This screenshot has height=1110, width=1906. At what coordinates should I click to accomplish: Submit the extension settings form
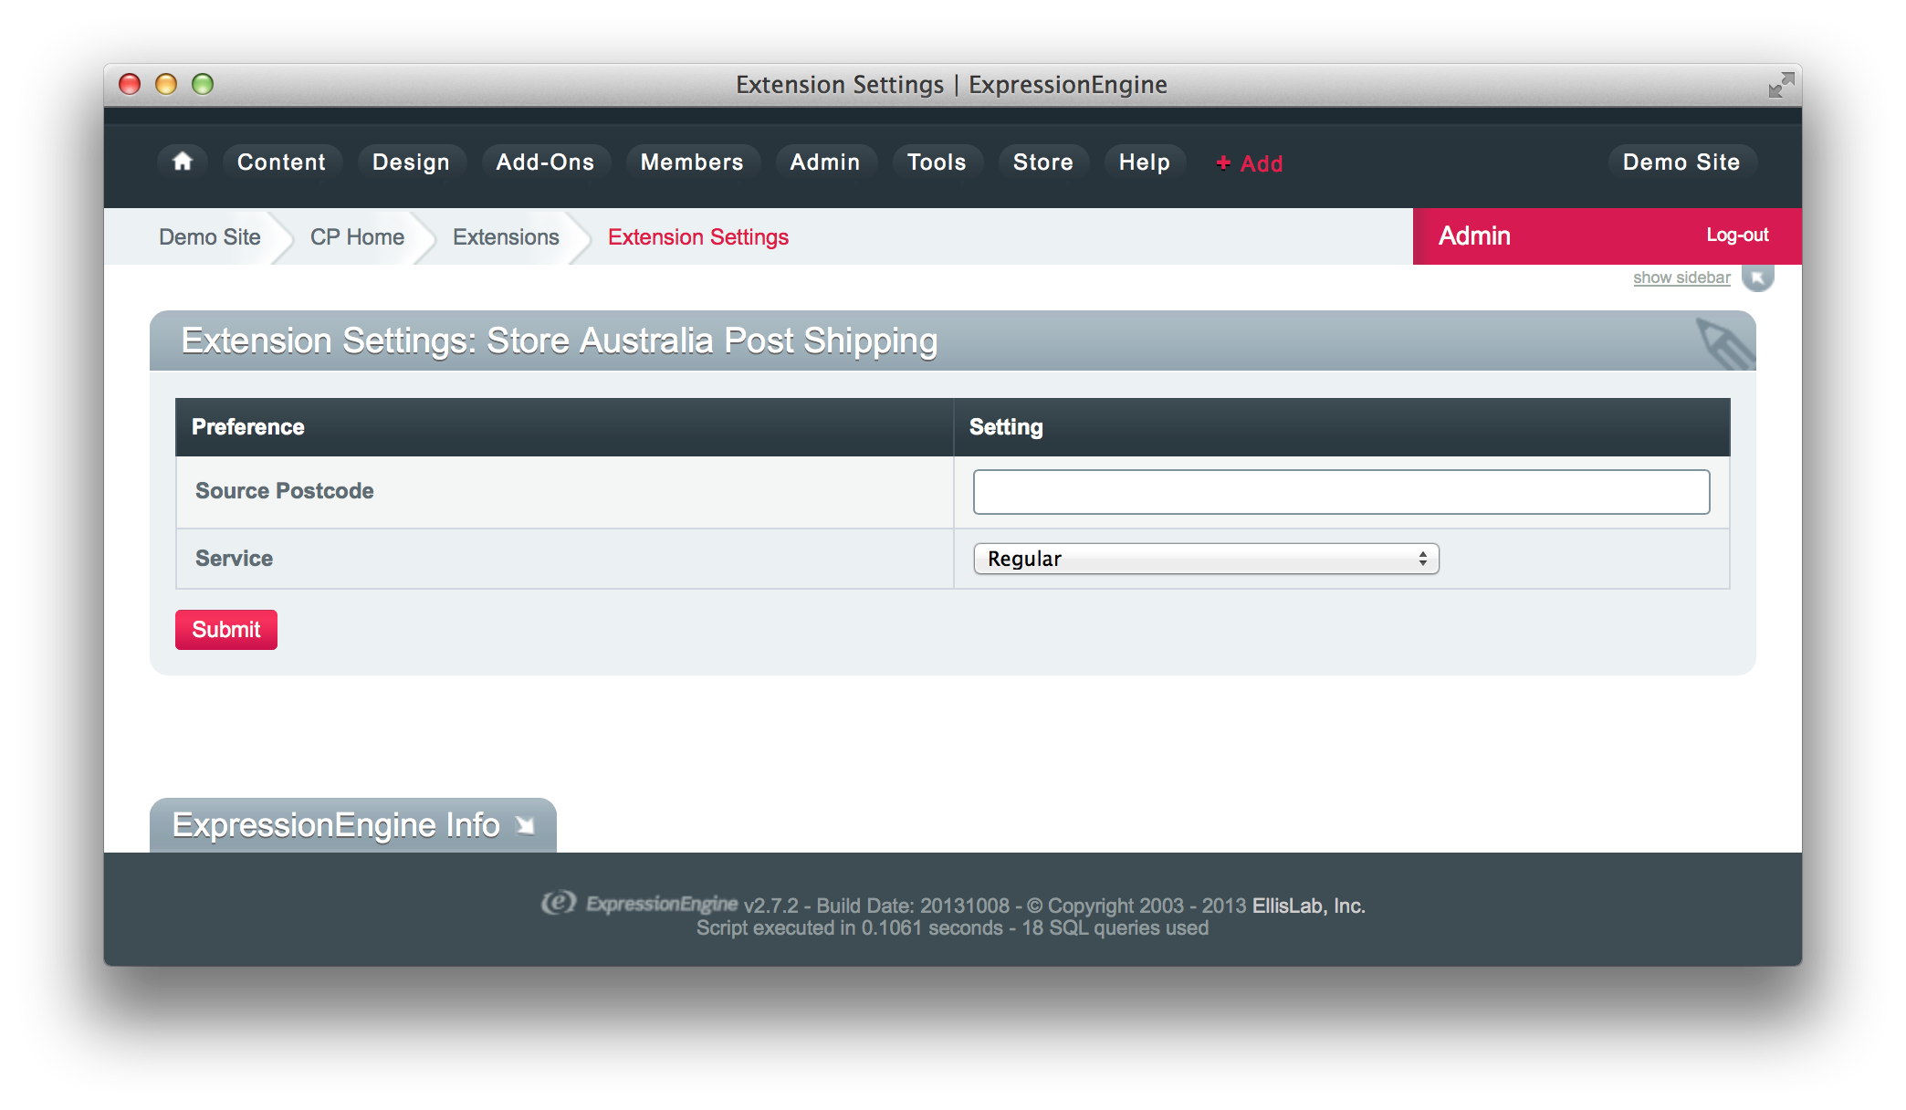pyautogui.click(x=226, y=629)
